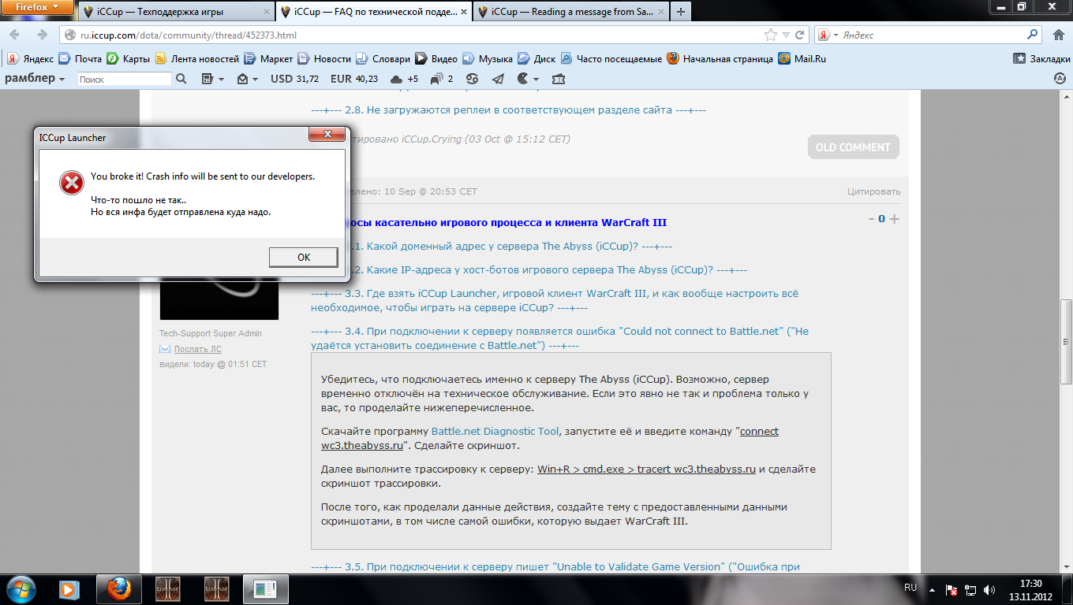Switch to the 'iCCup — Техподдержка игры' tab
1073x605 pixels.
pos(174,12)
